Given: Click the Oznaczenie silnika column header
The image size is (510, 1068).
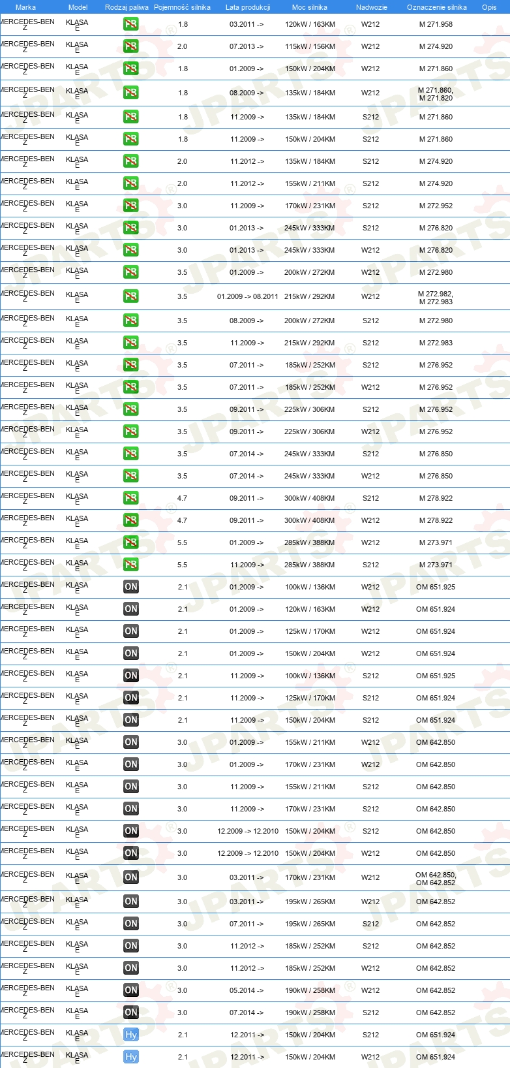Looking at the screenshot, I should click(x=437, y=7).
